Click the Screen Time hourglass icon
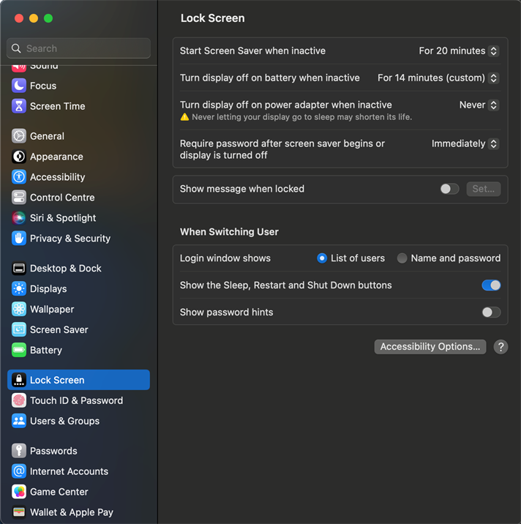Viewport: 521px width, 524px height. point(19,106)
